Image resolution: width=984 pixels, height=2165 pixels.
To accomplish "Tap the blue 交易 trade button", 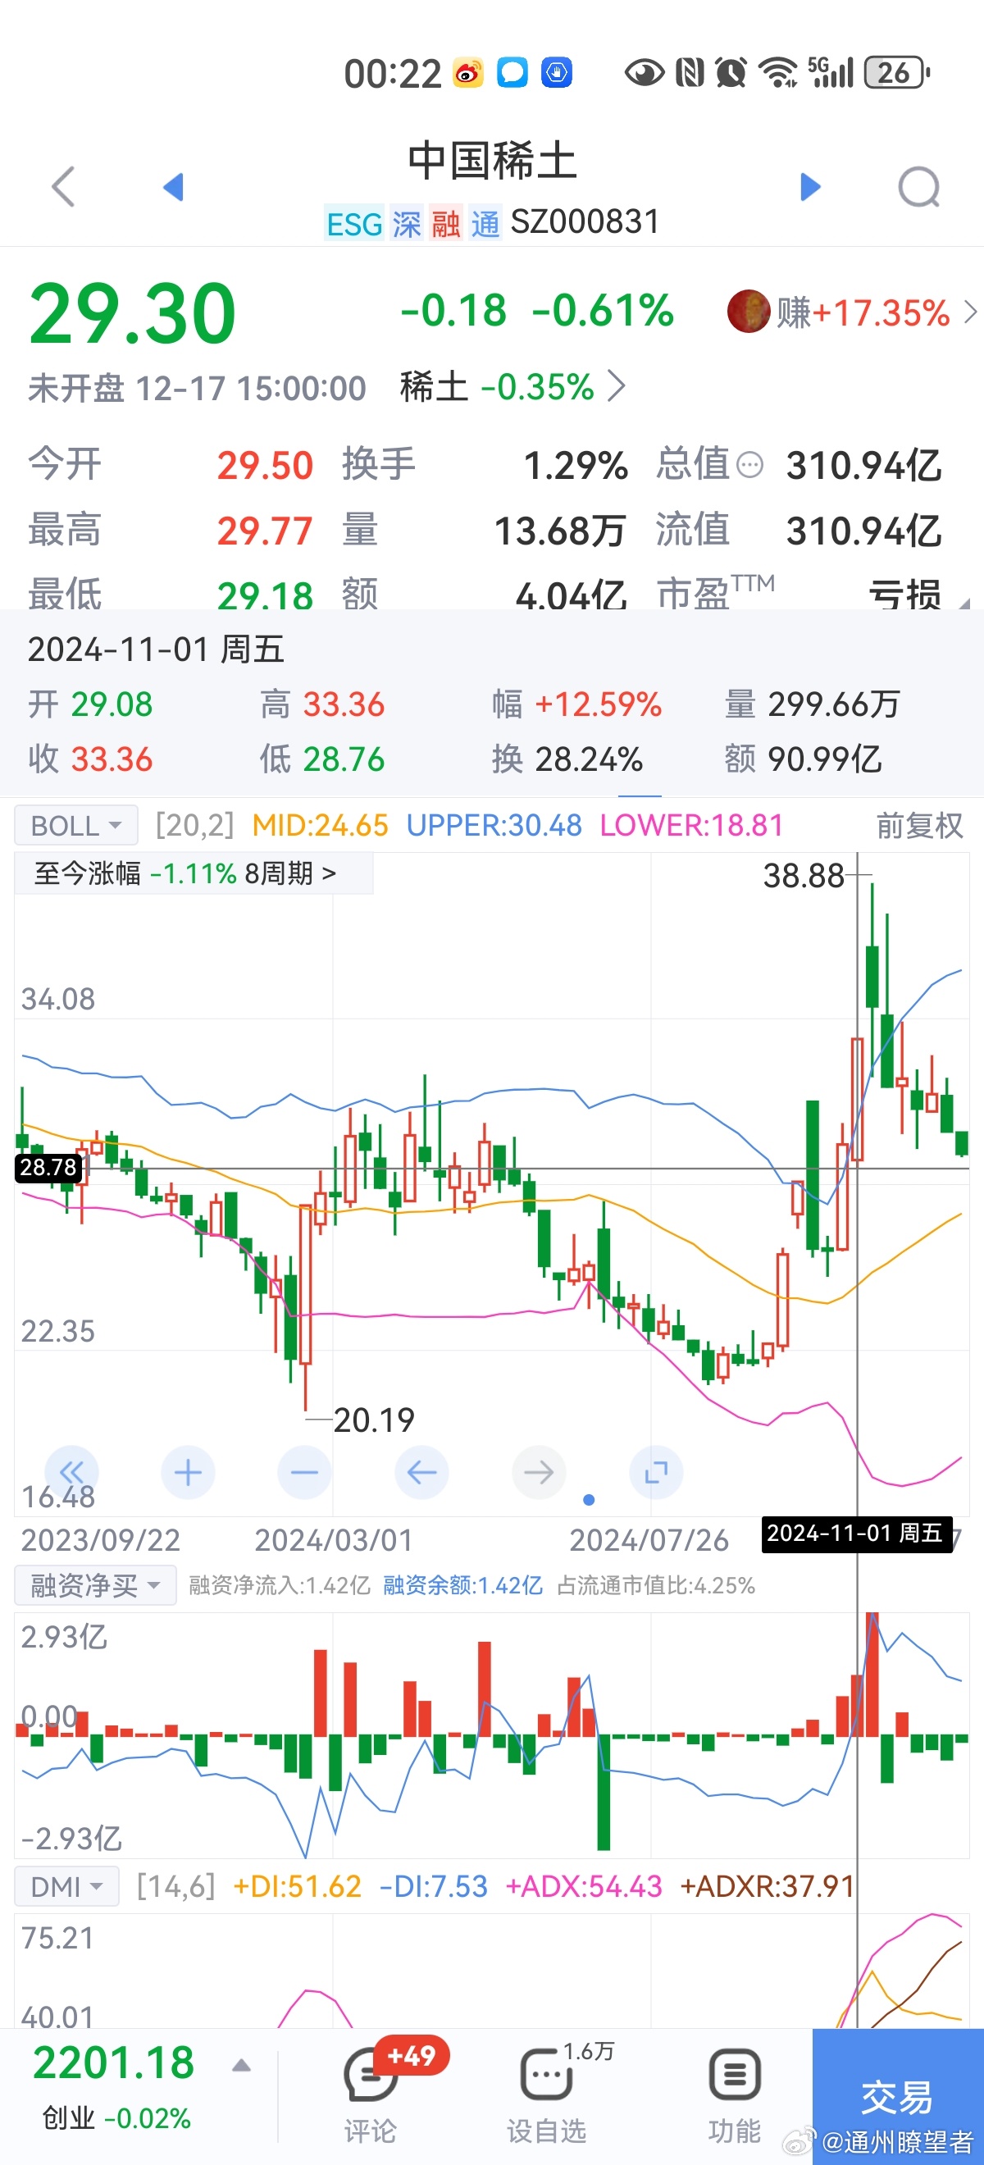I will click(x=897, y=2096).
